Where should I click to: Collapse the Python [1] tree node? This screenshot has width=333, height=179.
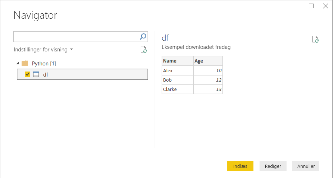[x=18, y=64]
